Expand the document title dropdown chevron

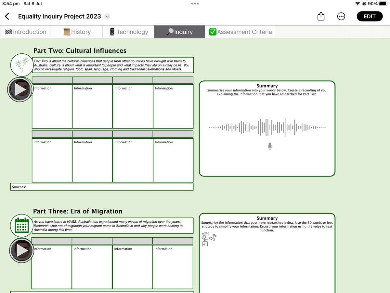108,16
